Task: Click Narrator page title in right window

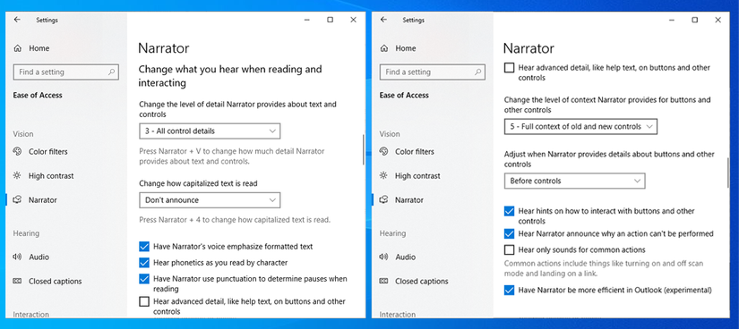Action: coord(528,48)
